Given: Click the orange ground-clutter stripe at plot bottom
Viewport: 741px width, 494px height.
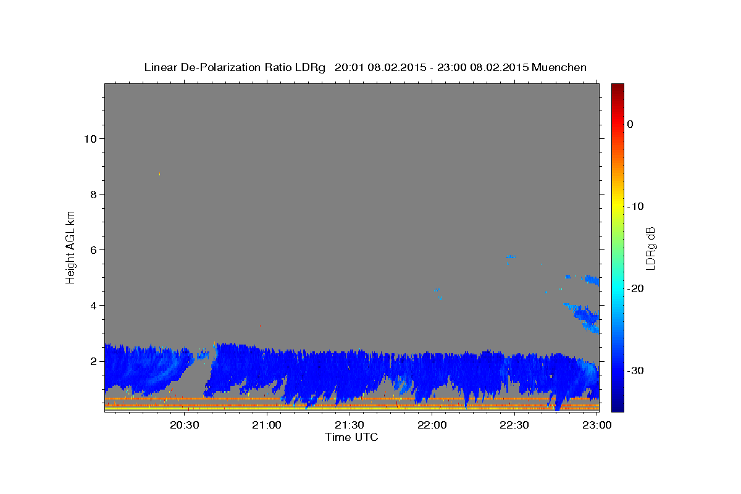Looking at the screenshot, I should point(352,400).
